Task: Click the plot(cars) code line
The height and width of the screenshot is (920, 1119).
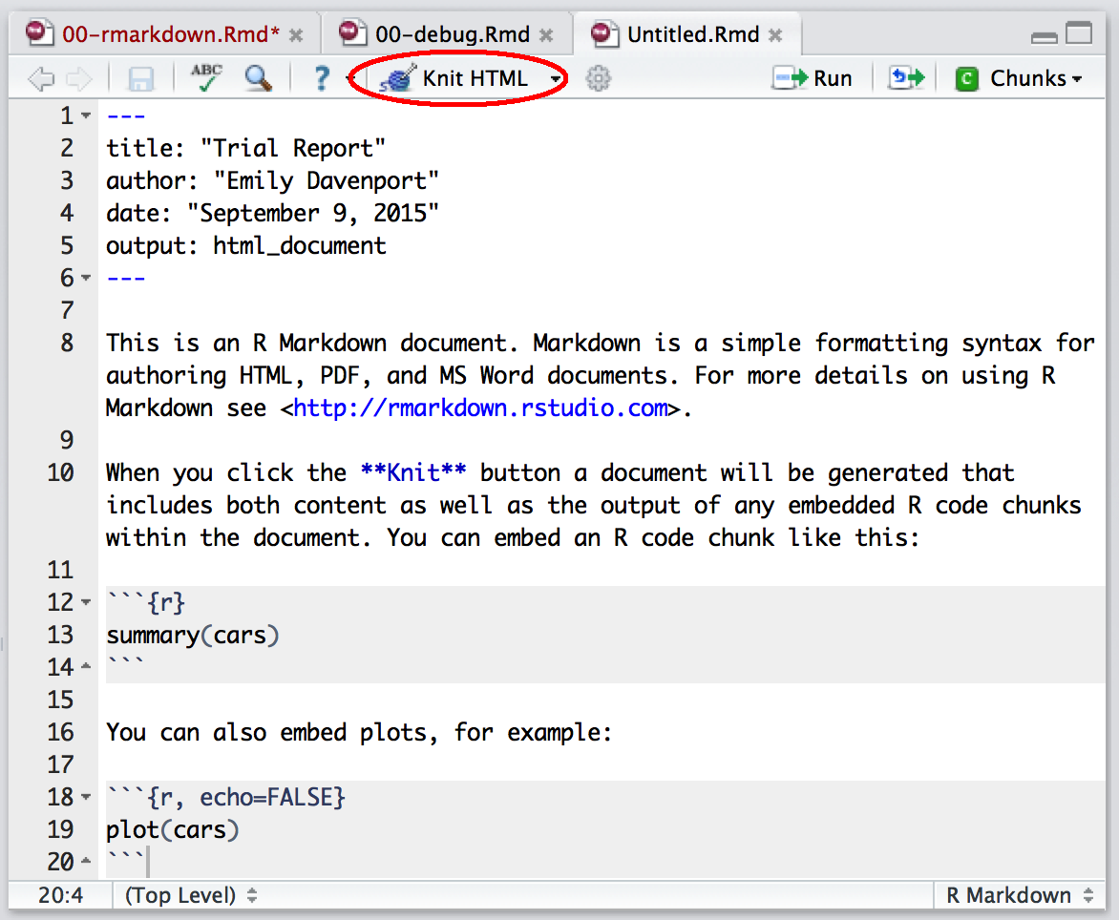Action: tap(172, 829)
